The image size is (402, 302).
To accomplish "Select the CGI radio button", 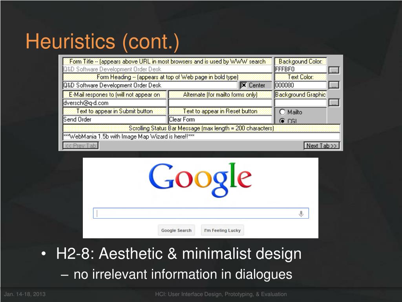I will tap(282, 121).
